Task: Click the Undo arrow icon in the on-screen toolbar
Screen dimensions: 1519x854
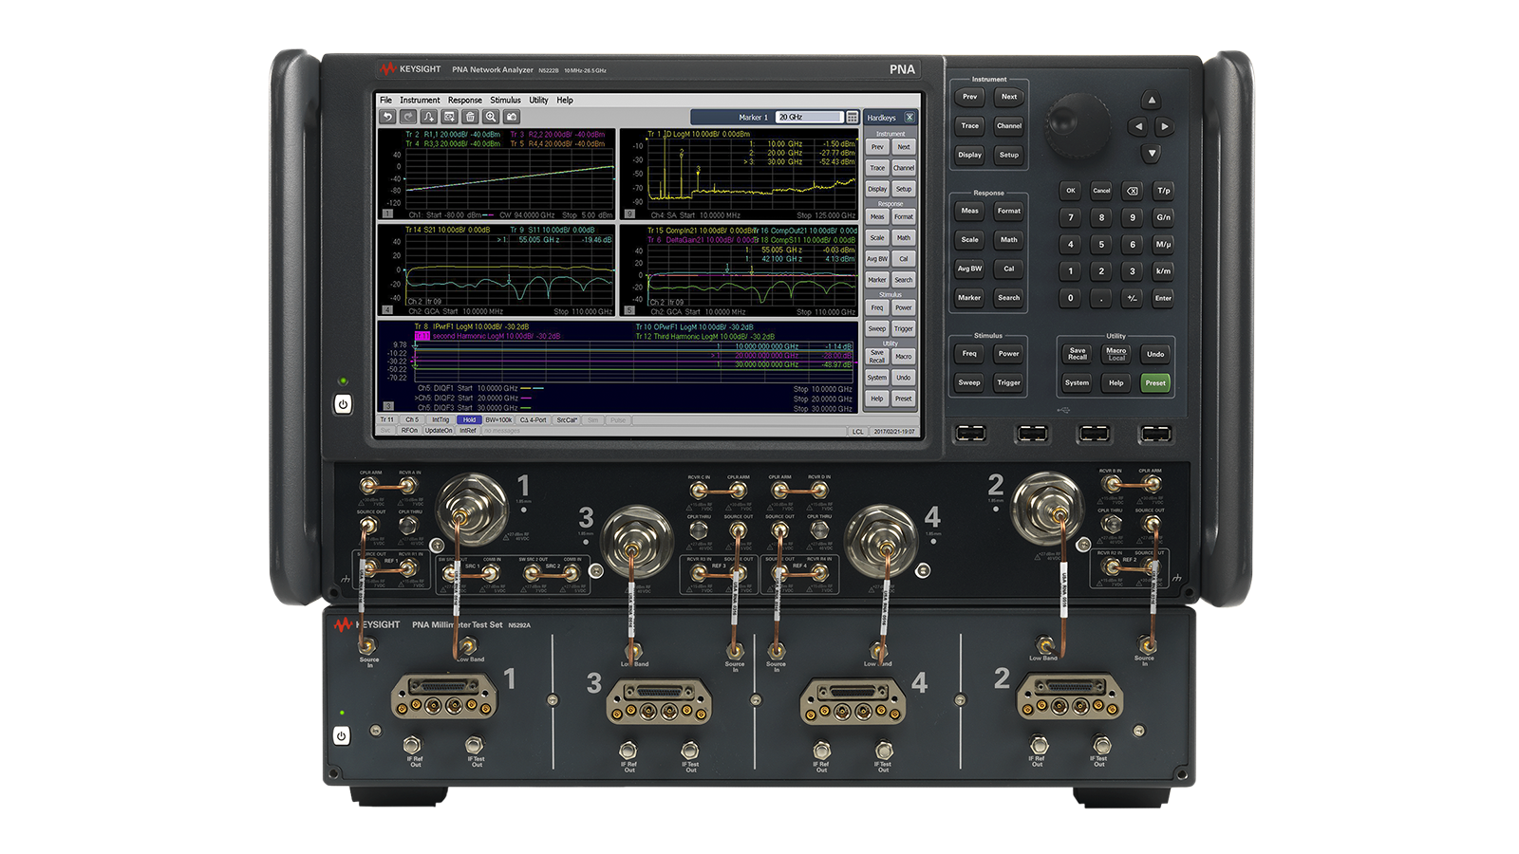Action: pos(387,117)
